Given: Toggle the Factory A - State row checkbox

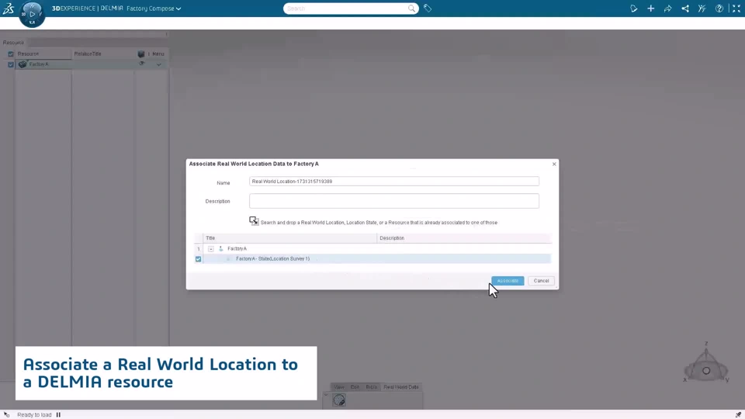Looking at the screenshot, I should [198, 259].
